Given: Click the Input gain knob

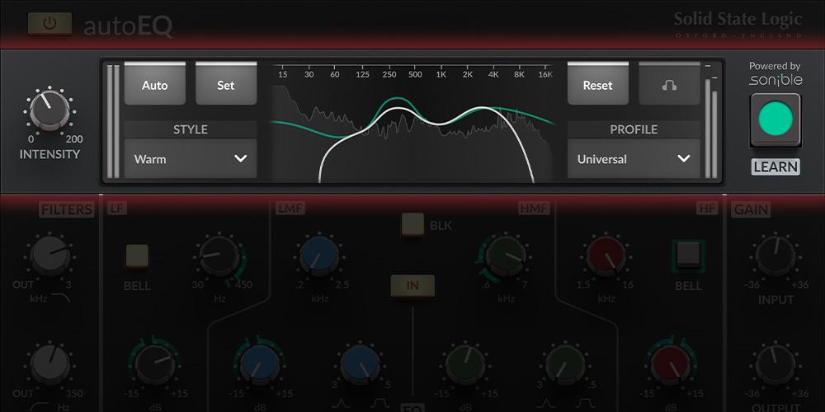Looking at the screenshot, I should point(775,256).
